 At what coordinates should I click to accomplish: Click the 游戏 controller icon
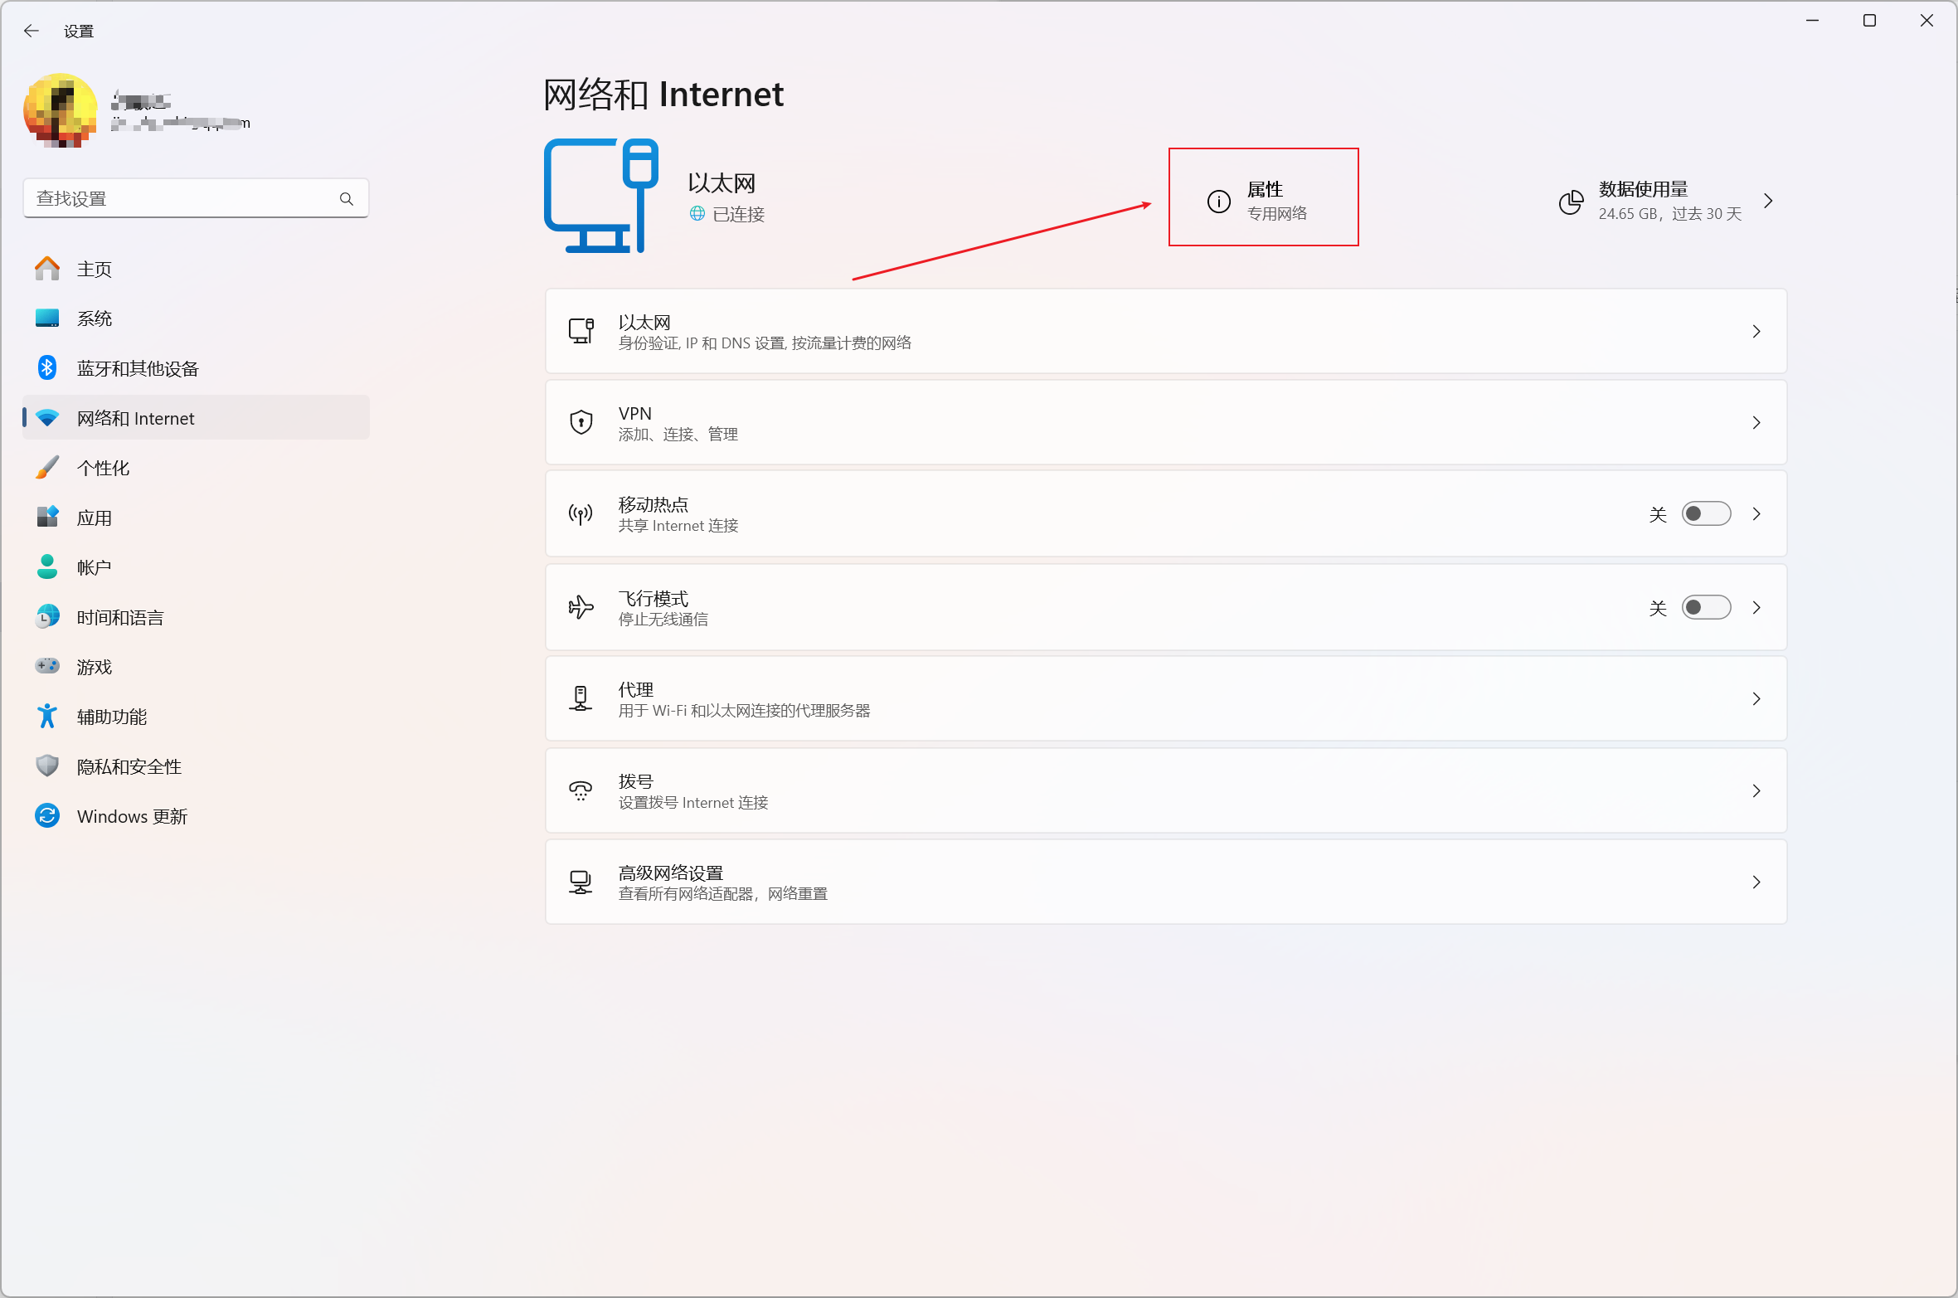pyautogui.click(x=47, y=666)
